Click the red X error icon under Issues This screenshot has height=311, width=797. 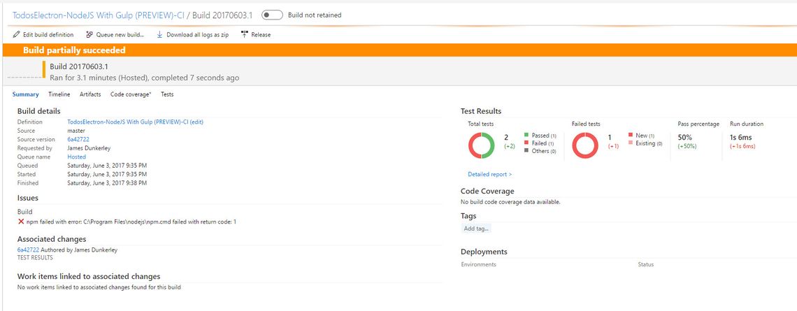pos(21,222)
